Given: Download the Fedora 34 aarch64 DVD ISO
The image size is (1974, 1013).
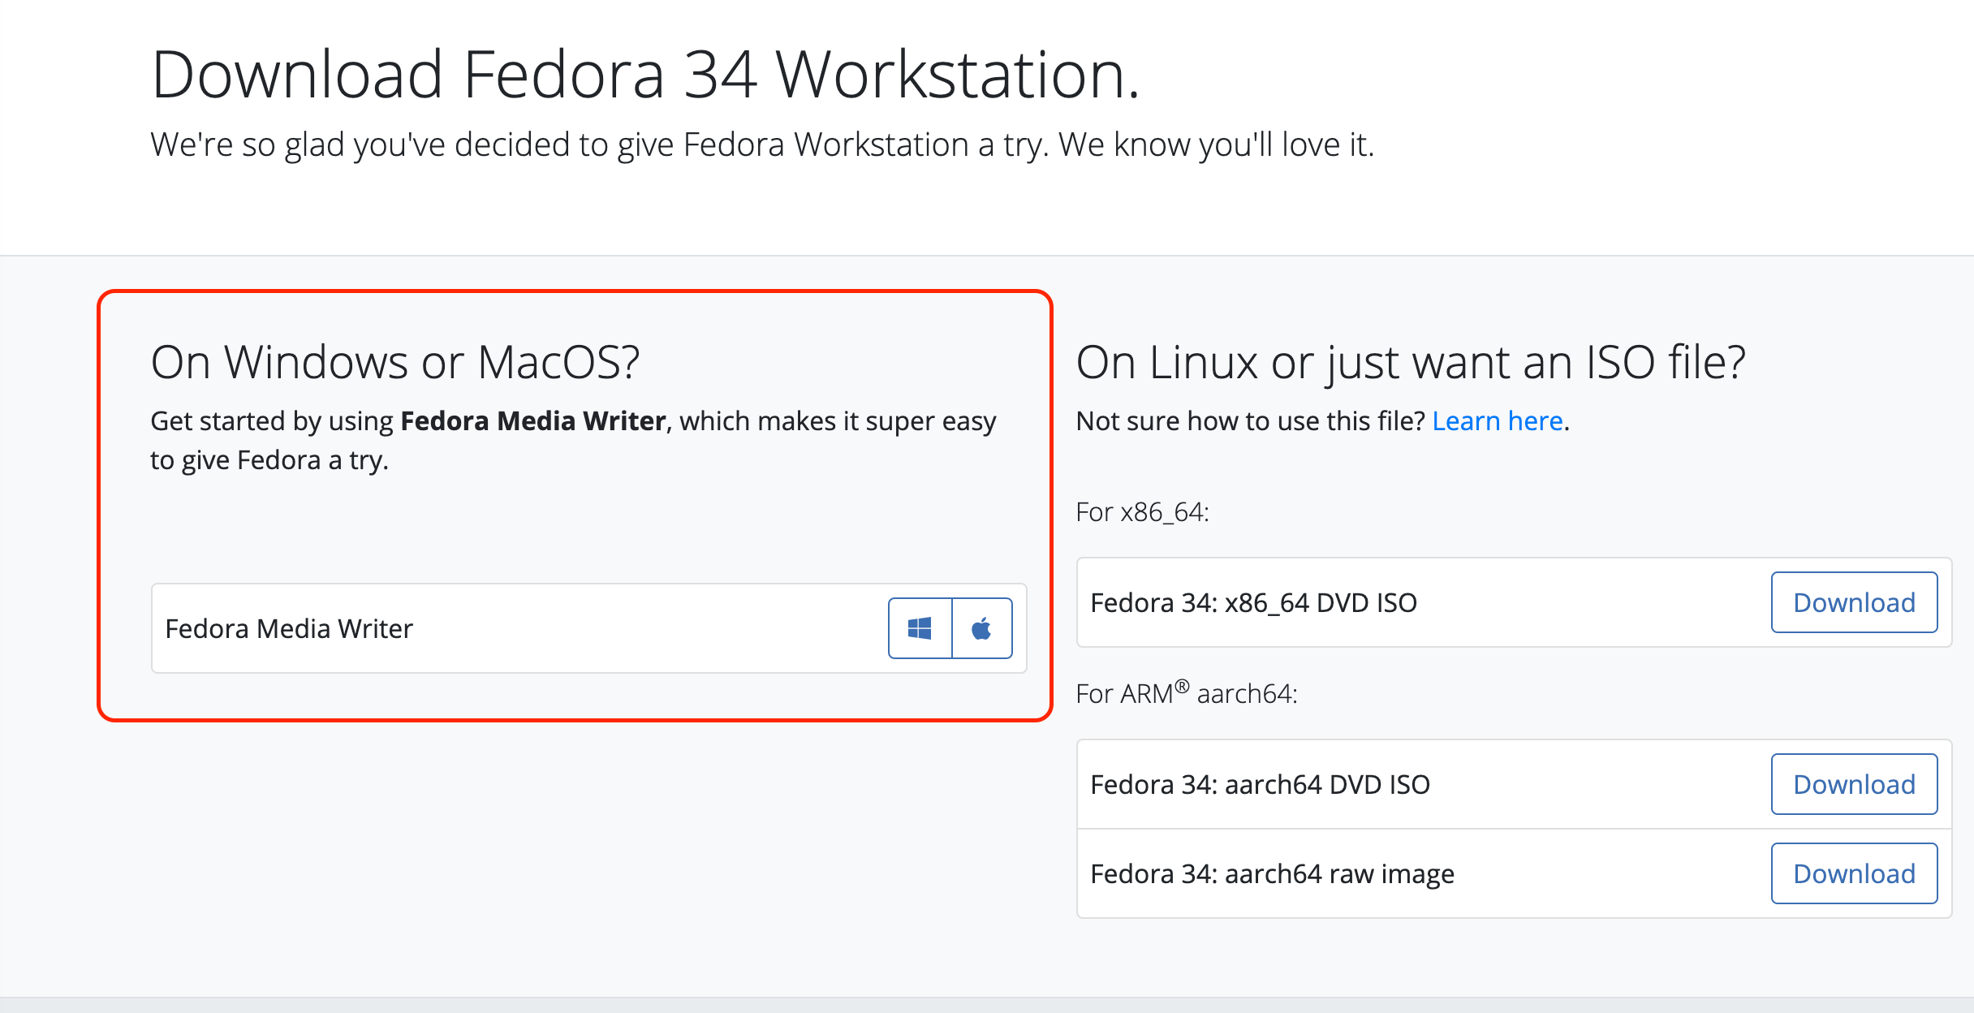Looking at the screenshot, I should 1854,784.
